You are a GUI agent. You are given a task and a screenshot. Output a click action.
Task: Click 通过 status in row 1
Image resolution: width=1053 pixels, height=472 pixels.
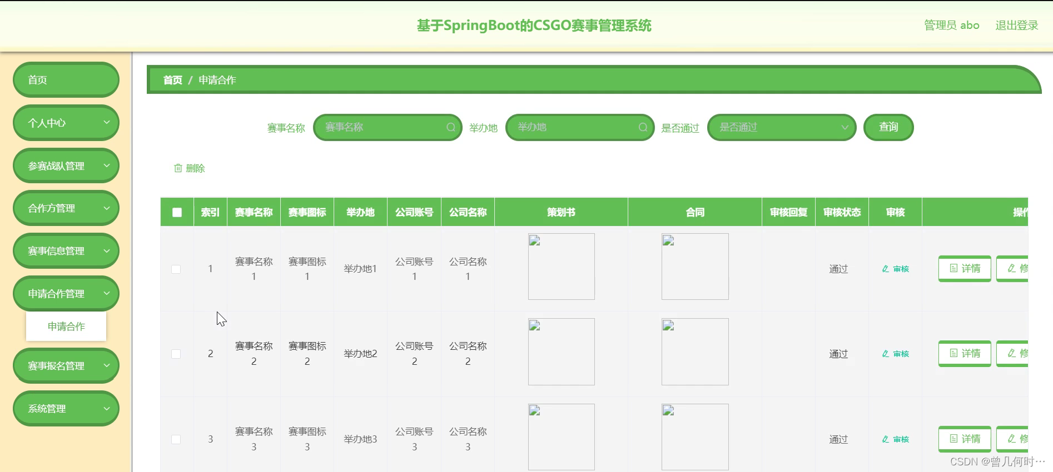click(x=838, y=269)
